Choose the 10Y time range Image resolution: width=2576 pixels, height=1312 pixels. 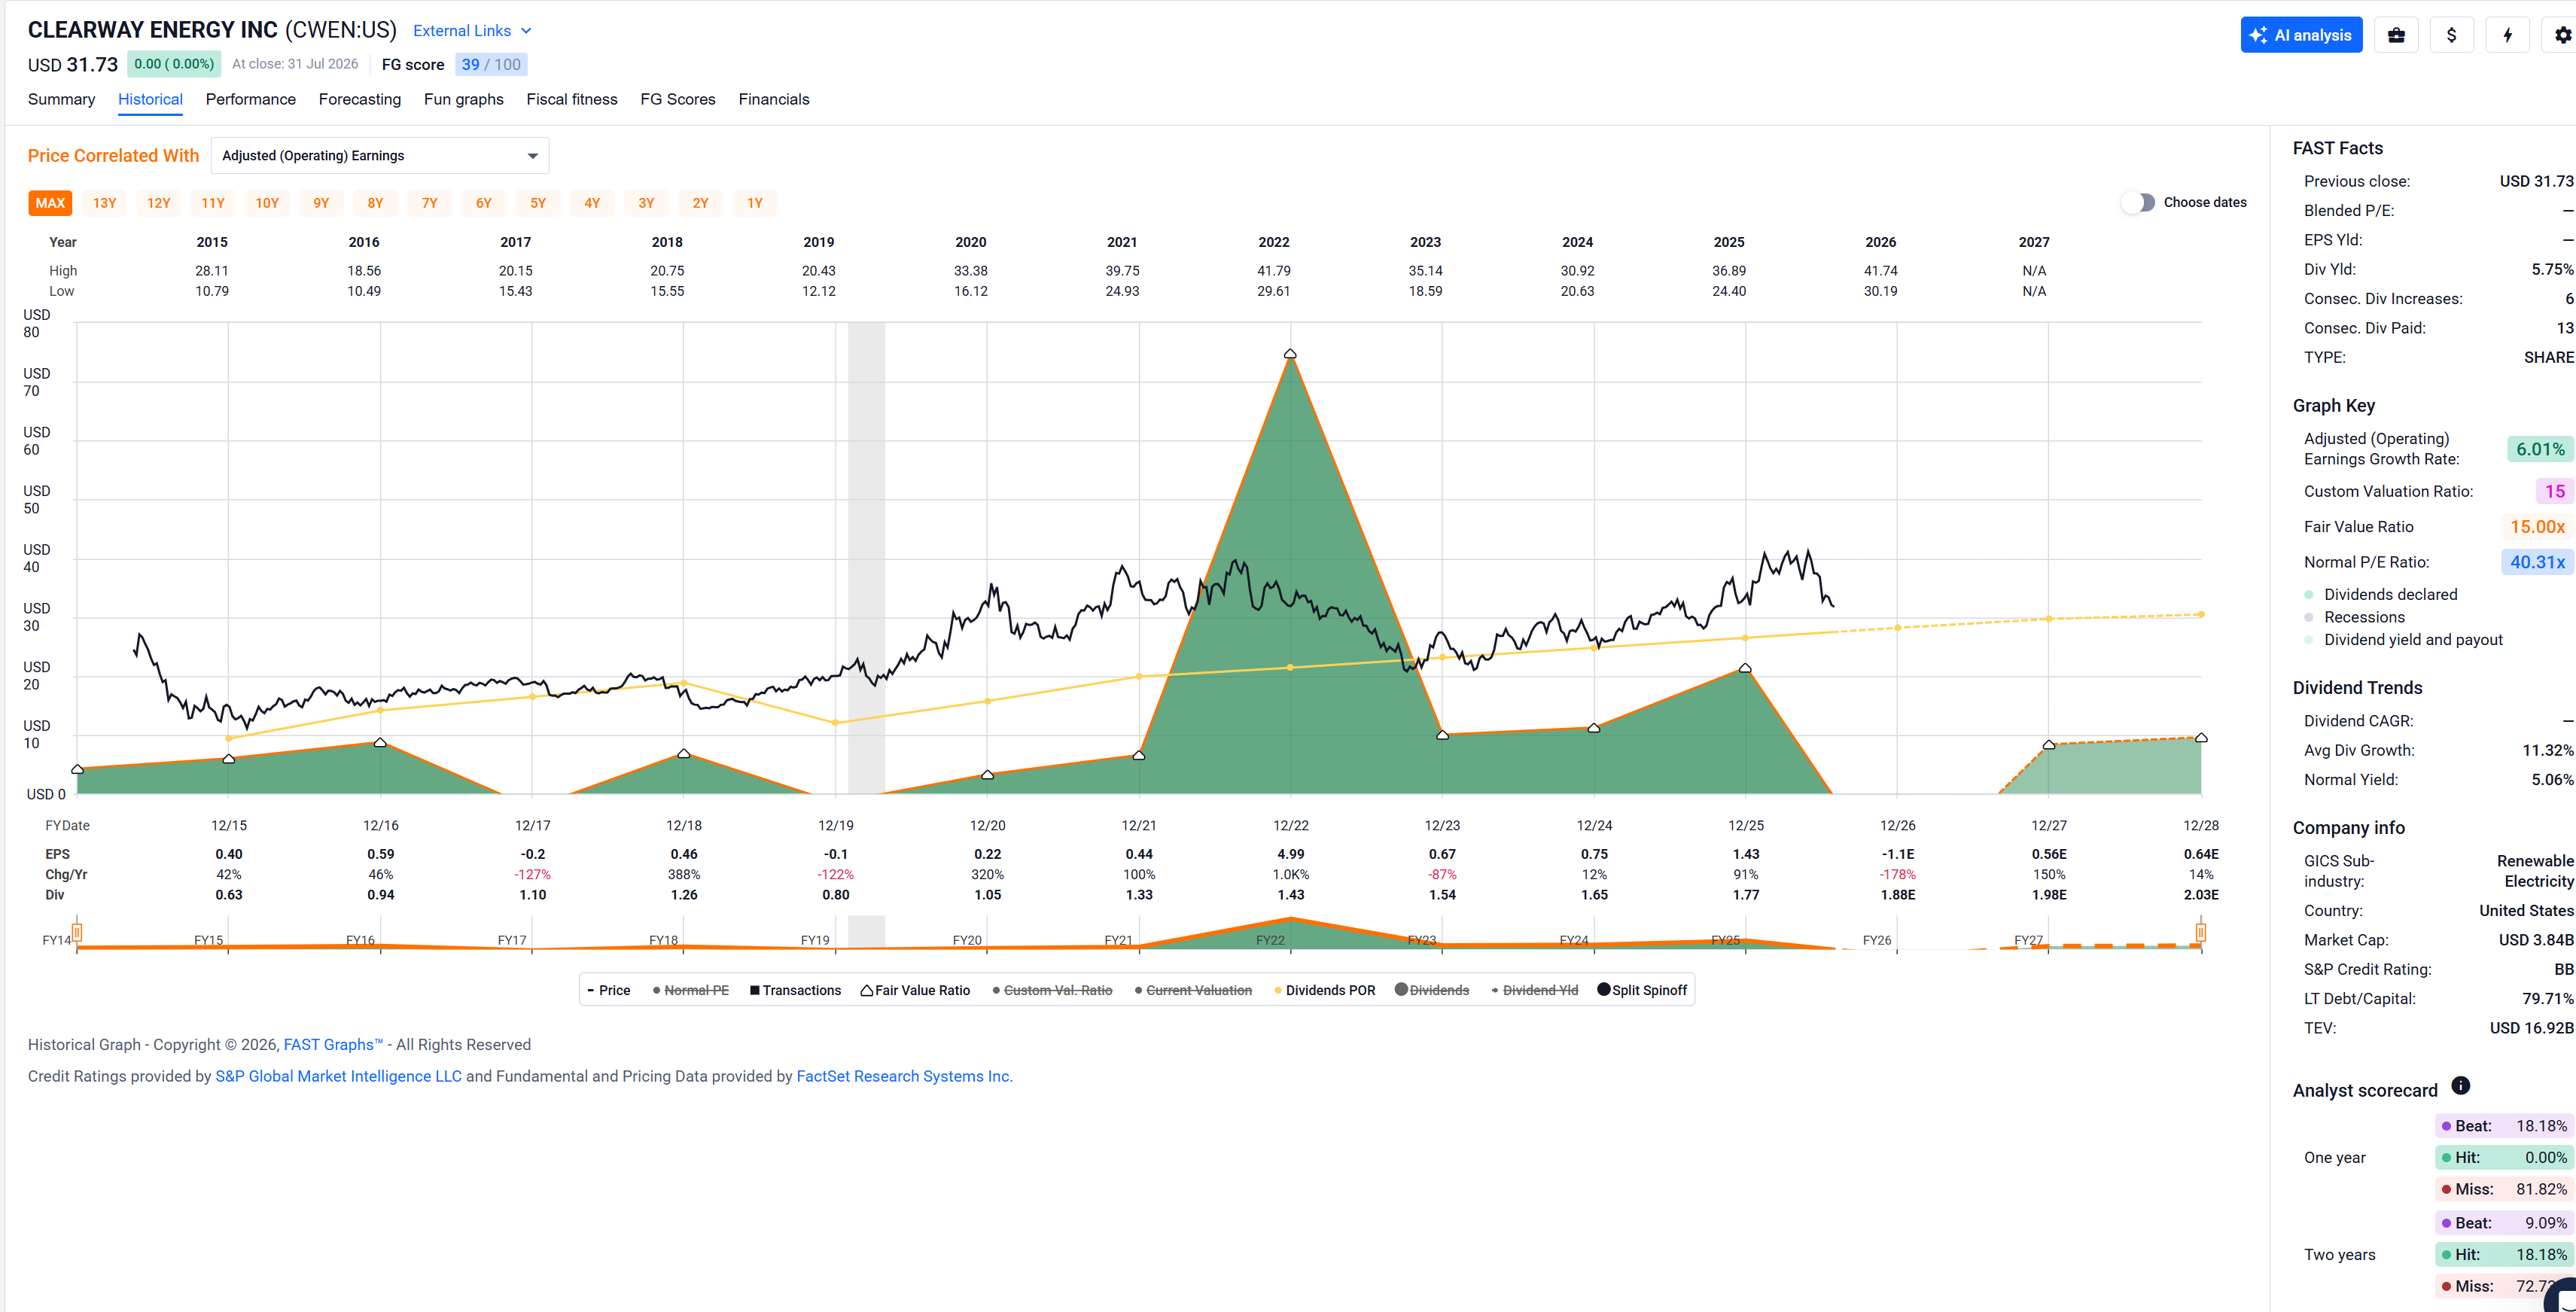tap(267, 203)
